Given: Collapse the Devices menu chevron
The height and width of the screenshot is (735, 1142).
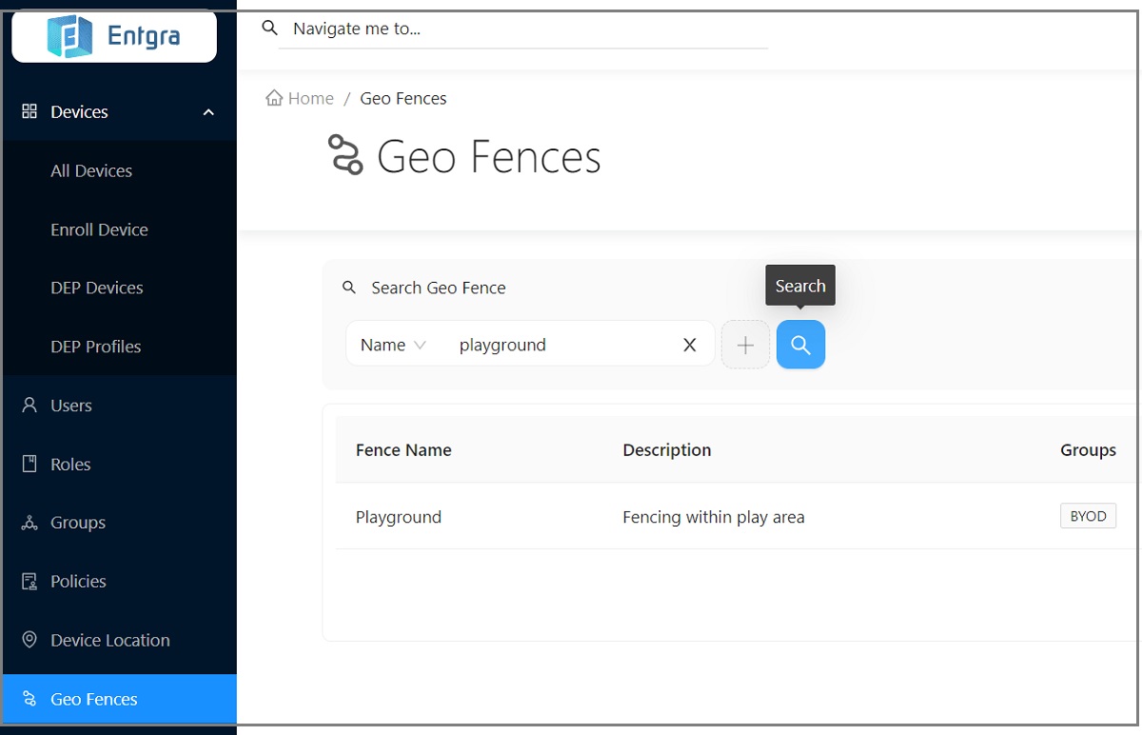Looking at the screenshot, I should (x=208, y=112).
